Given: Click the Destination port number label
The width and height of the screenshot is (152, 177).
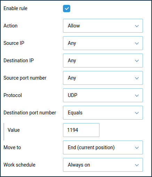Looking at the screenshot, I should 30,113.
